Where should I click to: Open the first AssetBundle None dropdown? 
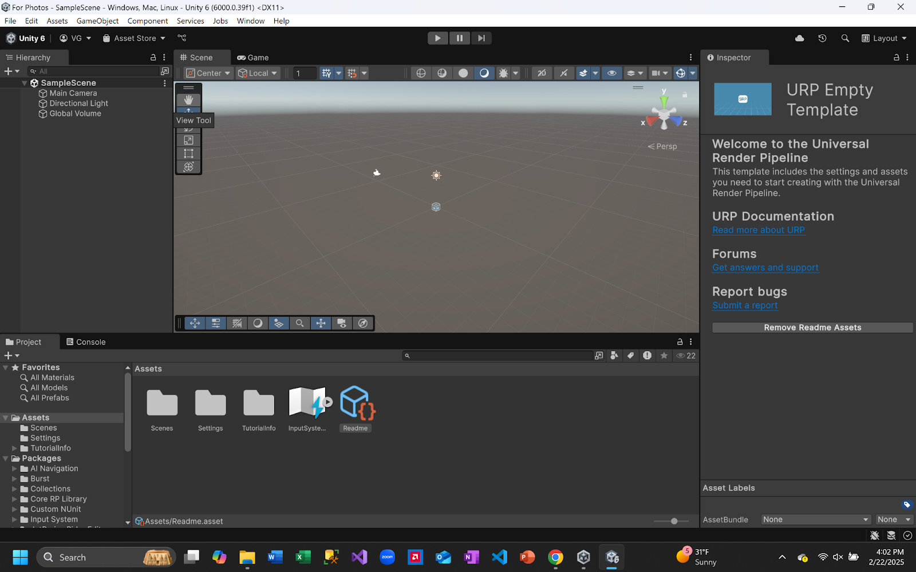tap(815, 519)
